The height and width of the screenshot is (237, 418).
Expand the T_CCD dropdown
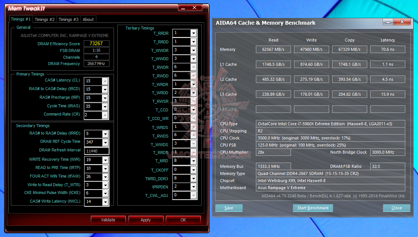193,110
